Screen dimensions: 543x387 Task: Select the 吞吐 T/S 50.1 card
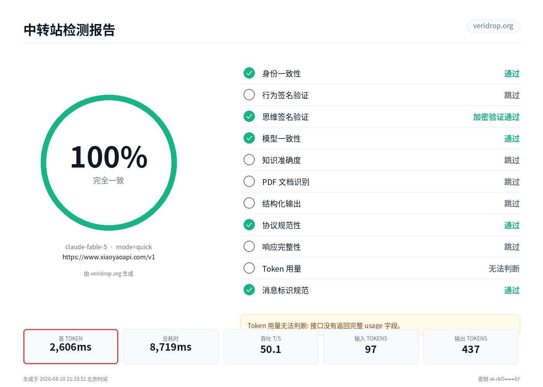(271, 346)
